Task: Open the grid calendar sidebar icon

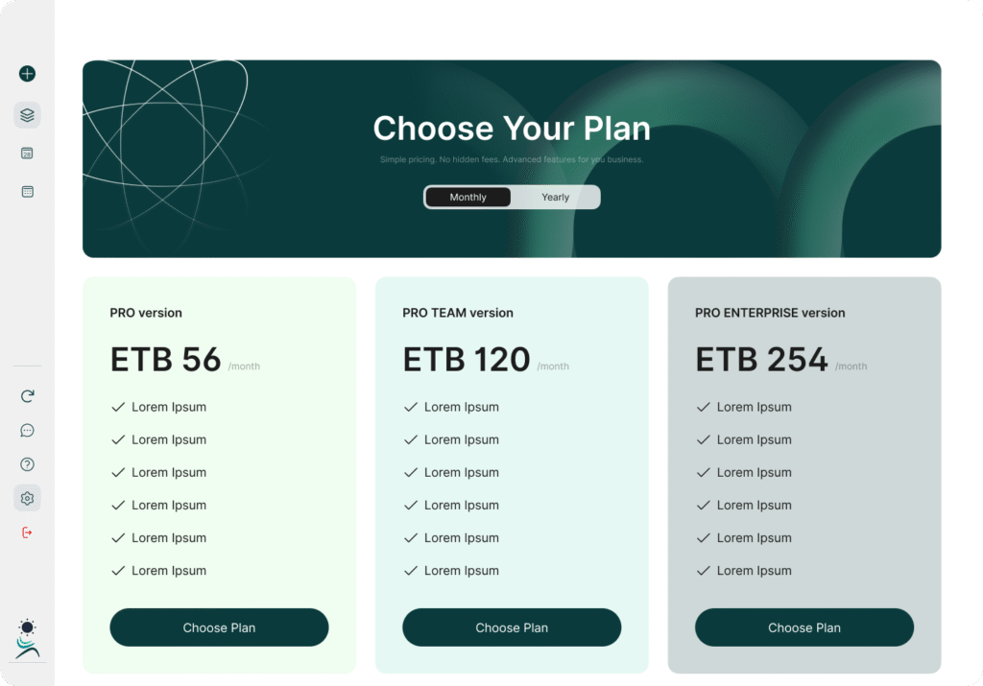Action: pos(27,192)
